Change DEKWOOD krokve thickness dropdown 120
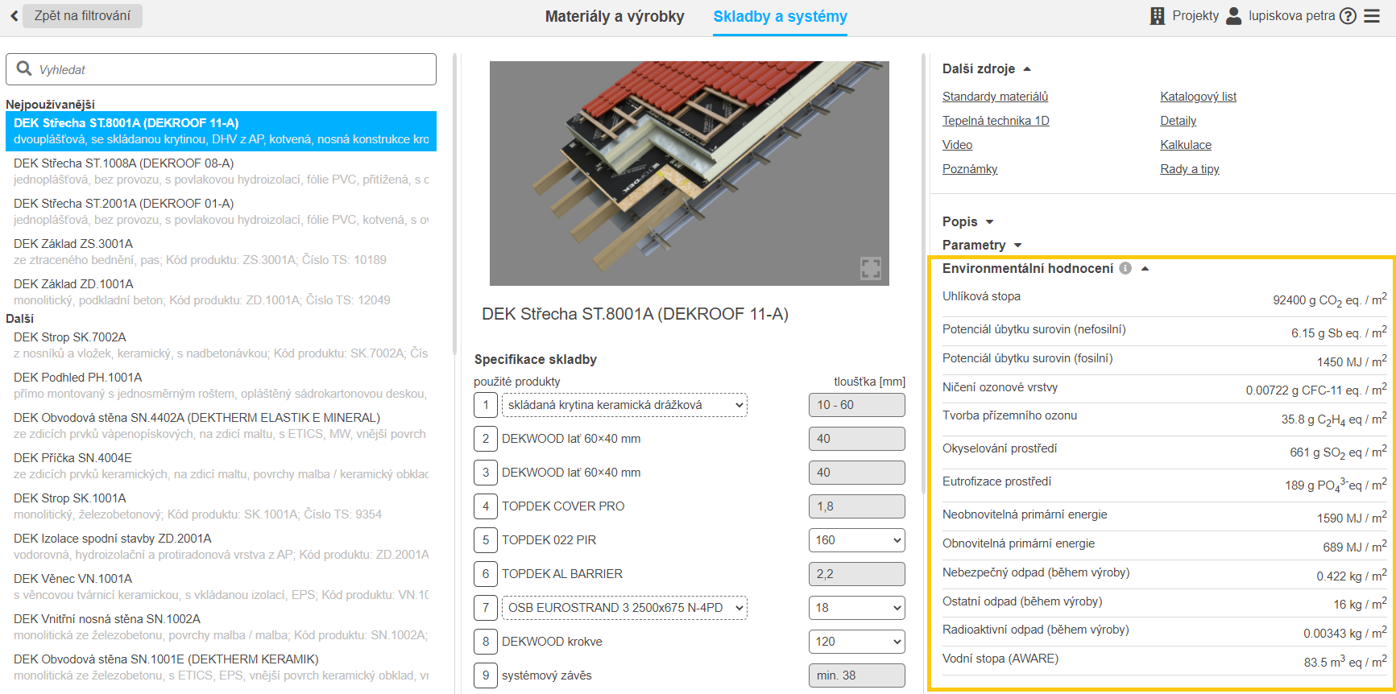Screen dimensions: 1396x694 (x=856, y=642)
